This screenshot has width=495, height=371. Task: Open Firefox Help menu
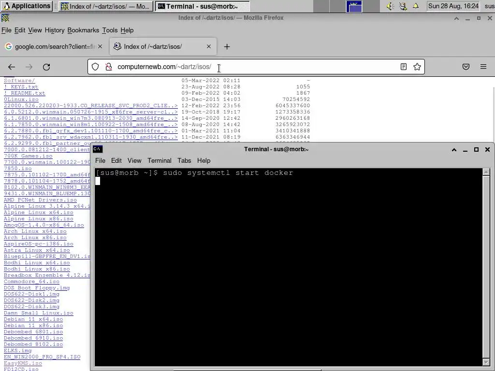point(127,30)
